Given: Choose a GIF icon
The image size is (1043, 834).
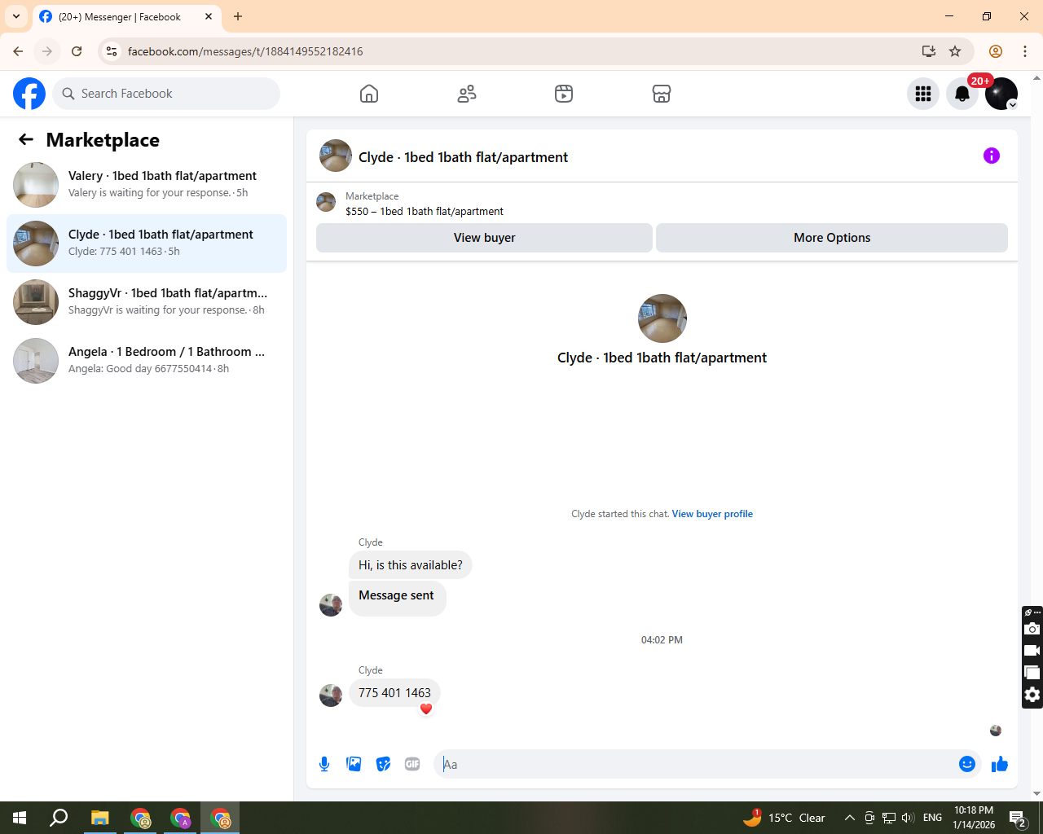Looking at the screenshot, I should point(412,764).
